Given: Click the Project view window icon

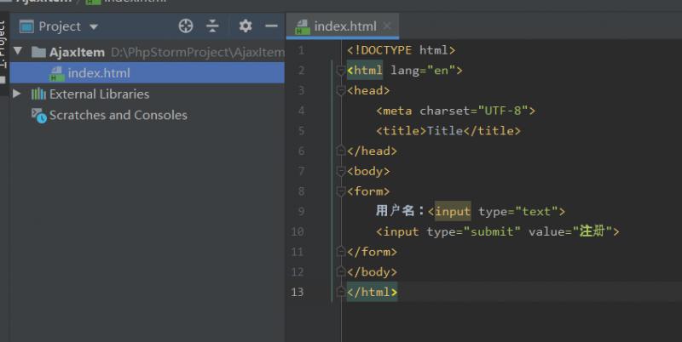Looking at the screenshot, I should [x=26, y=26].
